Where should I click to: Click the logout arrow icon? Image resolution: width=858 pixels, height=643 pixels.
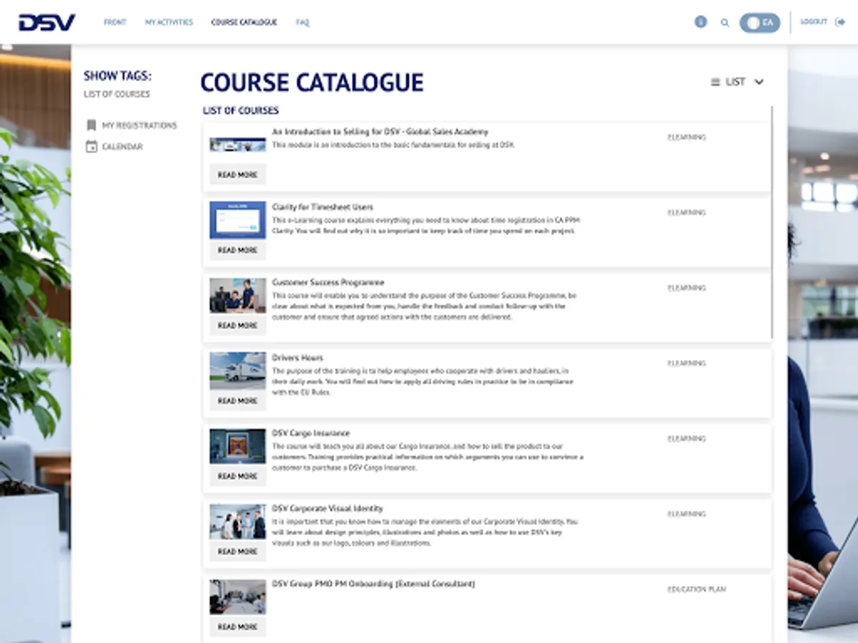point(839,22)
